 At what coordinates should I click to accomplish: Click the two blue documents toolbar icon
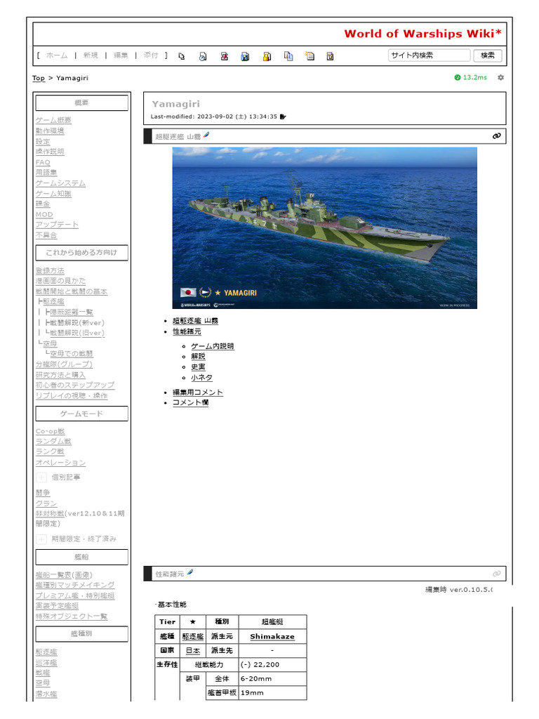288,56
